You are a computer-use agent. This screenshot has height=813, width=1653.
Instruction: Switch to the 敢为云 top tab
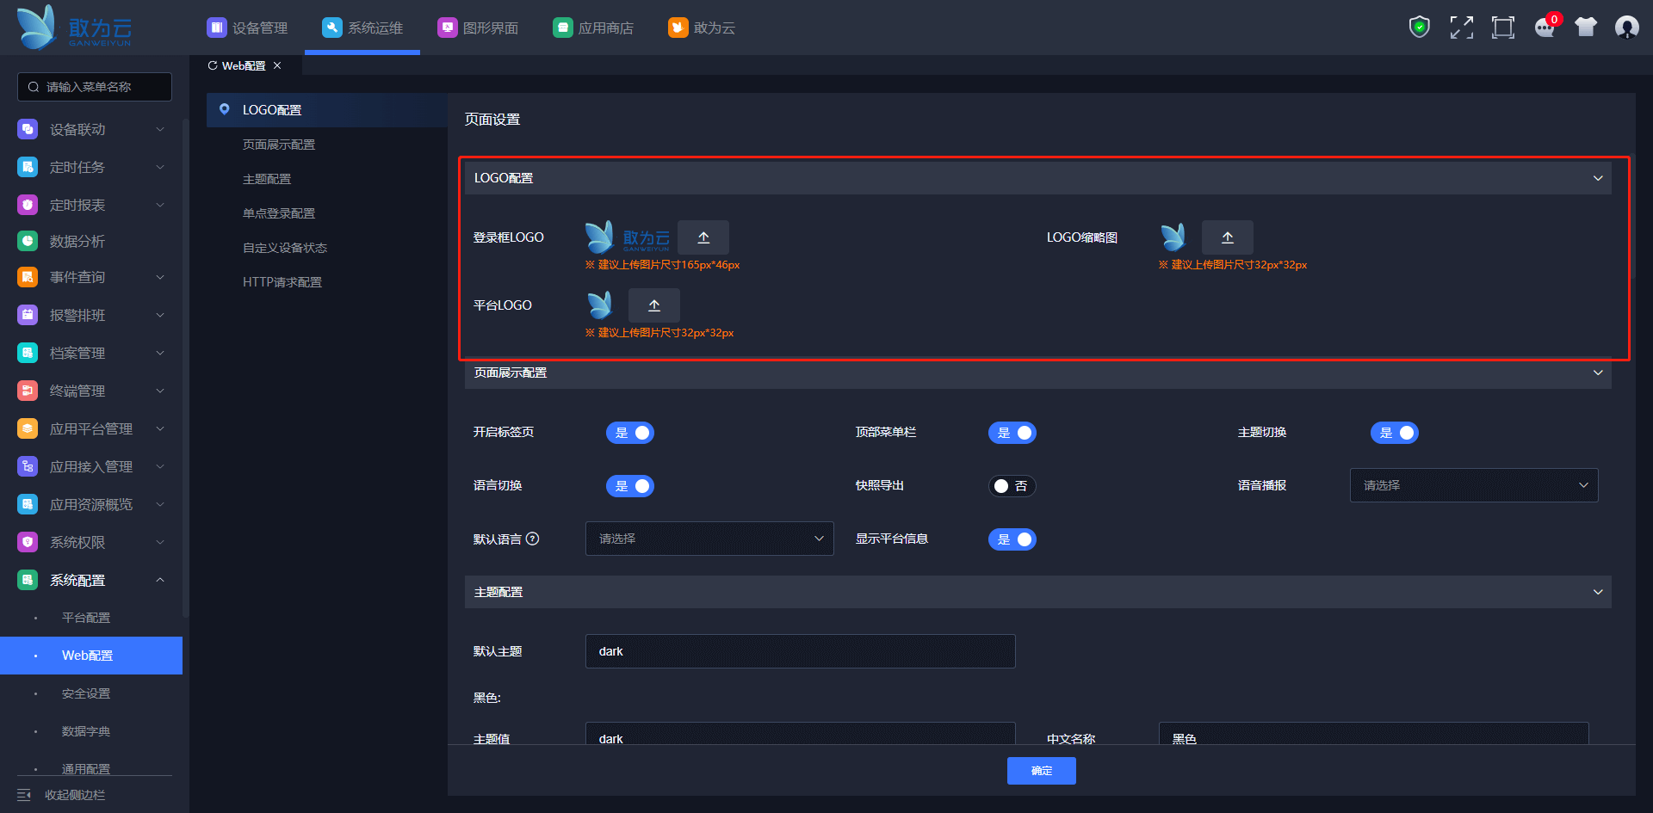coord(702,28)
